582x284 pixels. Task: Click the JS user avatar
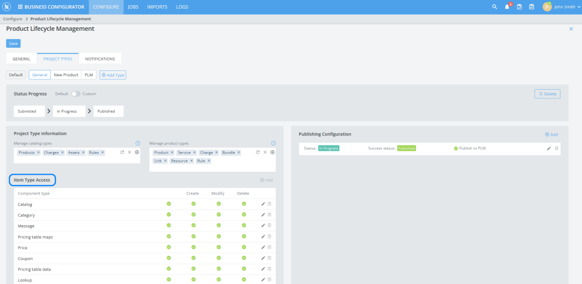[546, 6]
